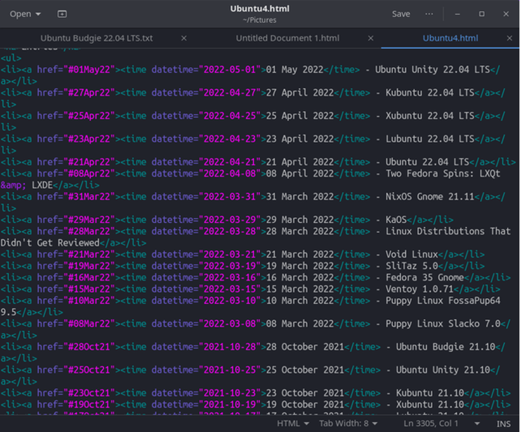Click the text "Ubuntu Unity 21.10"

[x=443, y=370]
